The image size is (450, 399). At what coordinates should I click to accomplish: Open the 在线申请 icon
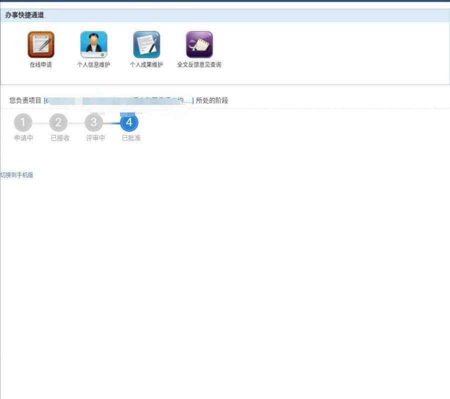point(41,44)
